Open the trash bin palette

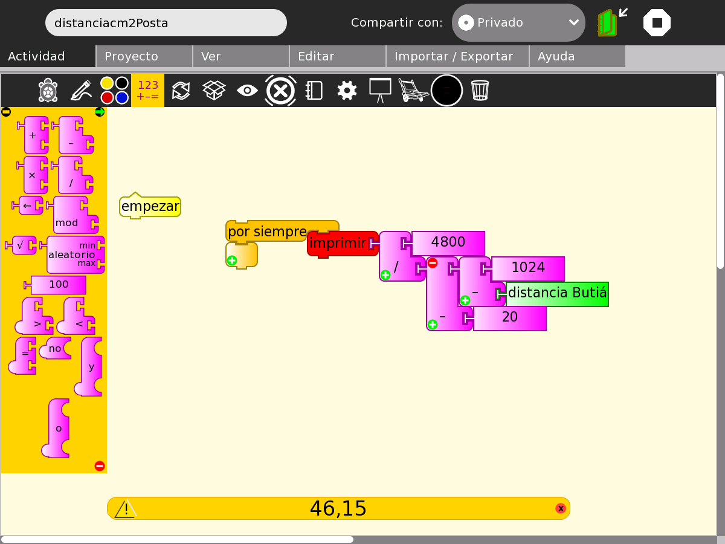coord(480,91)
